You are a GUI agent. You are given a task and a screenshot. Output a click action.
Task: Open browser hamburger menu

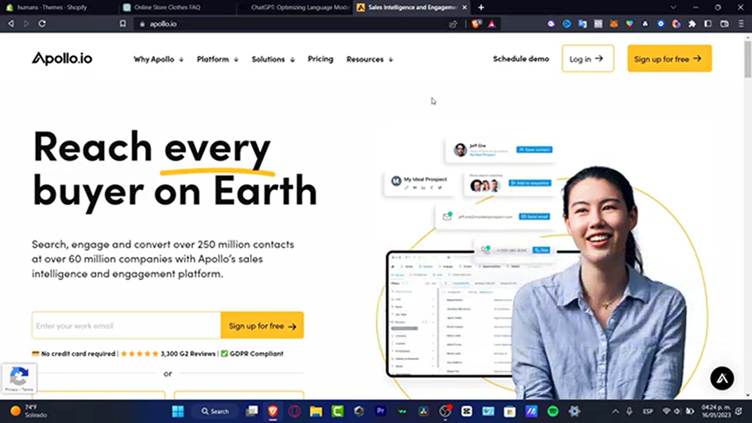[741, 24]
